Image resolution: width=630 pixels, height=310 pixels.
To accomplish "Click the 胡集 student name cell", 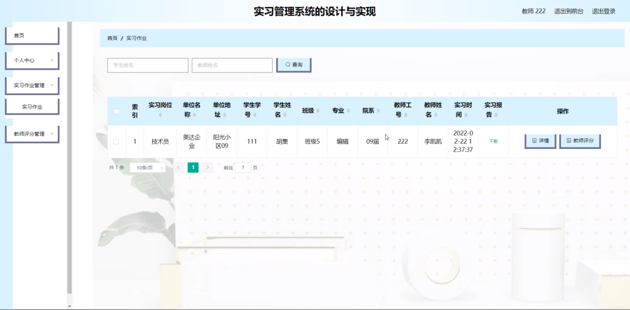I will pyautogui.click(x=282, y=142).
